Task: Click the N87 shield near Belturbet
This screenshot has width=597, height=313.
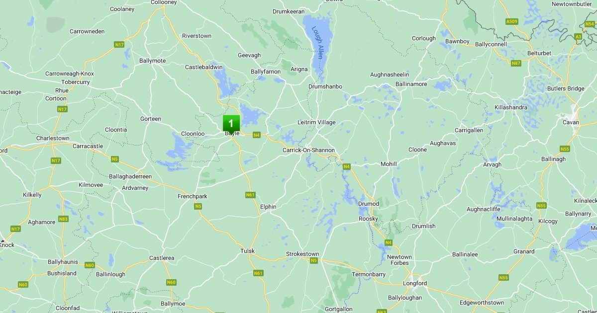Action: (516, 63)
